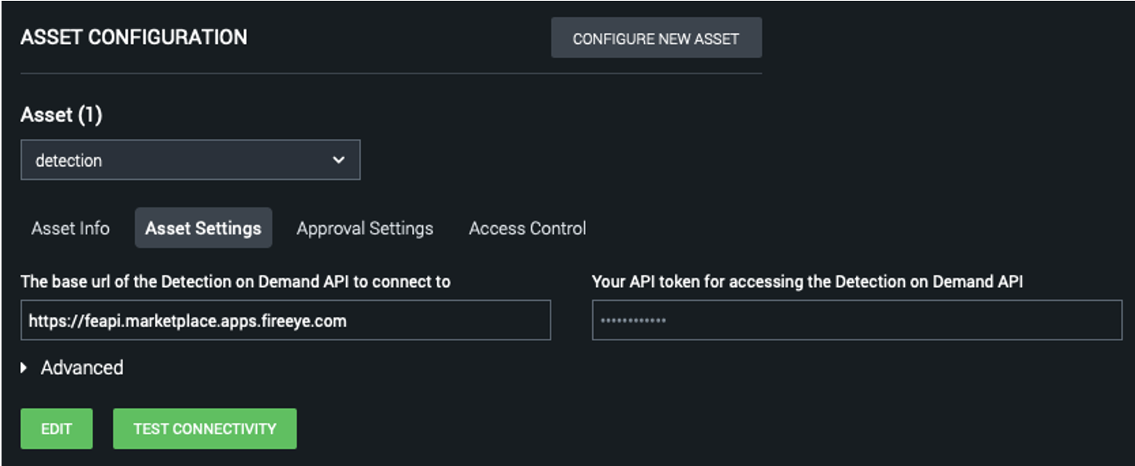1135x466 pixels.
Task: Click the masked token dots
Action: point(633,321)
